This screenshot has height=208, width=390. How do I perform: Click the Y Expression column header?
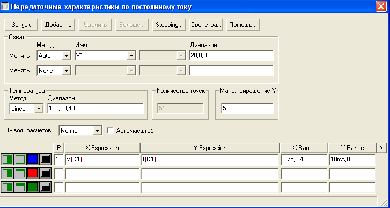coord(210,148)
